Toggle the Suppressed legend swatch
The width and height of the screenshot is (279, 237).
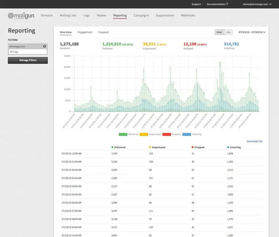pyautogui.click(x=144, y=134)
